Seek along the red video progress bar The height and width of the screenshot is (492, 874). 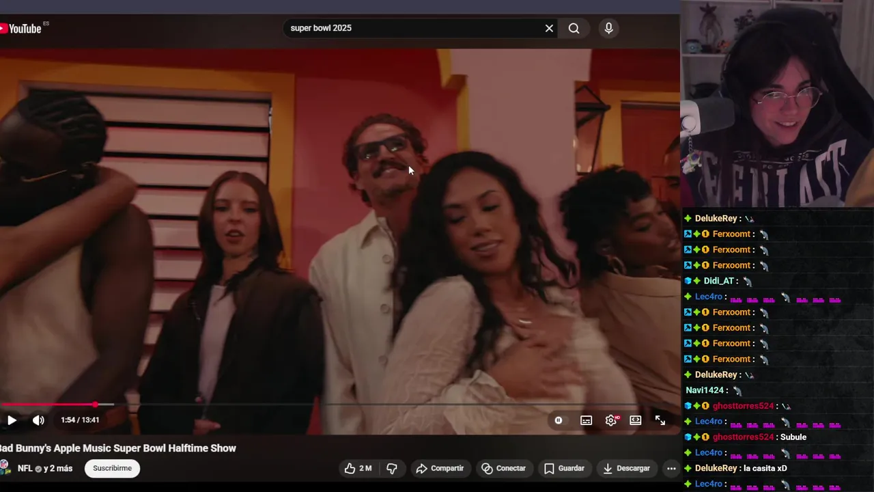click(340, 405)
